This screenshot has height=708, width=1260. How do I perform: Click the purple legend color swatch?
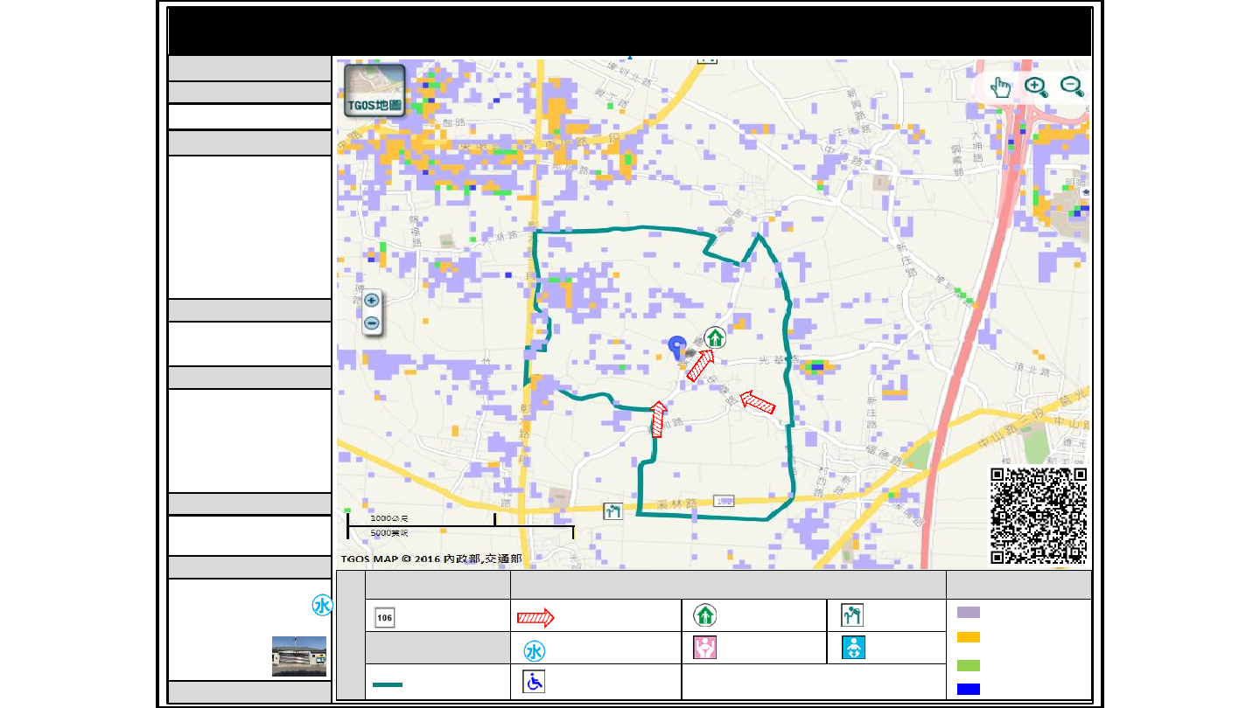(969, 613)
